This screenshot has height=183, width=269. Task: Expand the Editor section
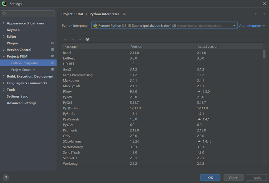[4, 36]
